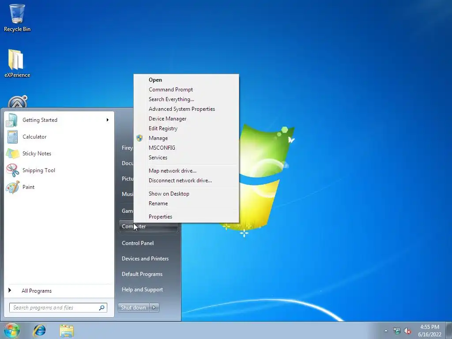Select Rename in the context menu
452x339 pixels.
[x=186, y=203]
